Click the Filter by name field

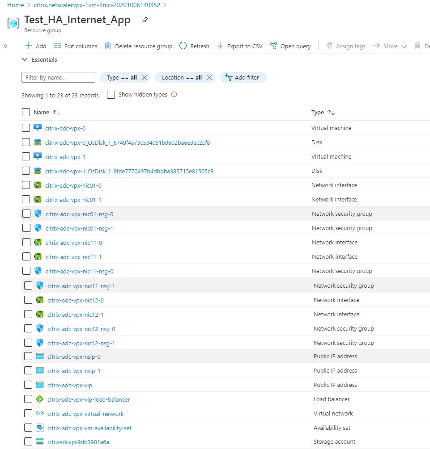(x=58, y=77)
